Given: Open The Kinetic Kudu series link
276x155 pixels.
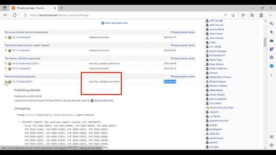Looking at the screenshot, I should click(x=14, y=45).
